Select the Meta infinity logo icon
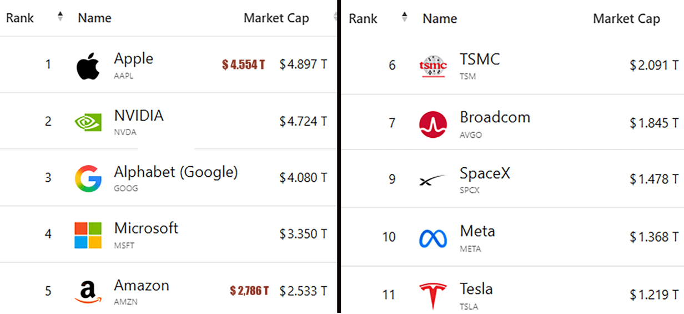This screenshot has height=314, width=684. point(433,238)
